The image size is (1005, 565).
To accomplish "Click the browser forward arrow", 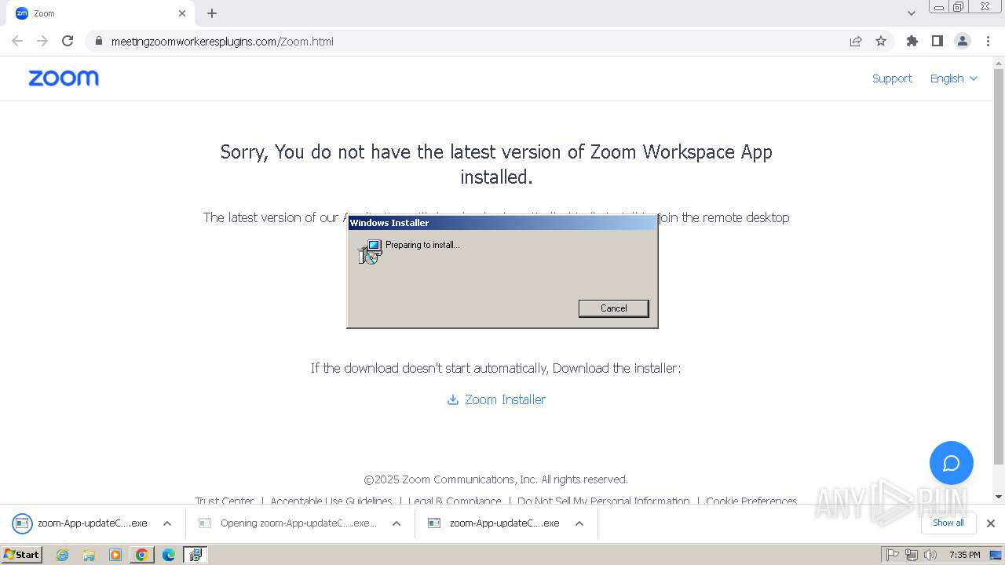I will point(42,41).
